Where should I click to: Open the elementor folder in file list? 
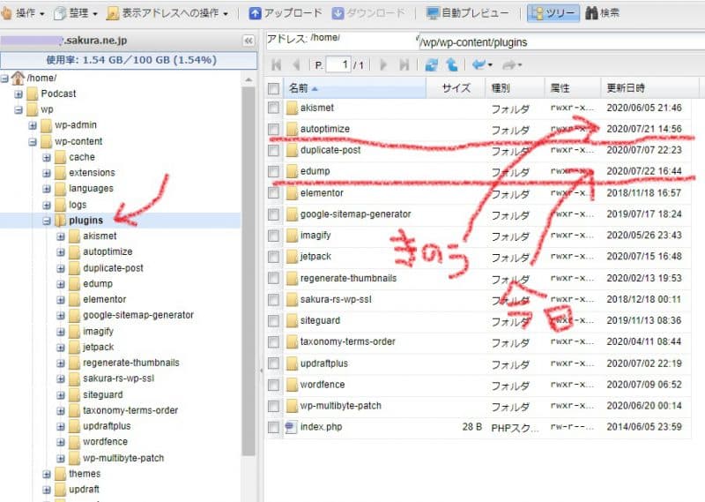point(321,192)
